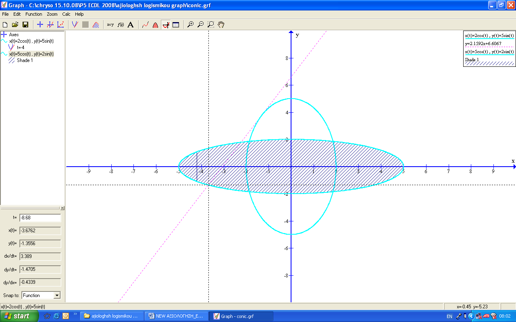516x322 pixels.
Task: Insert a new function
Action: (x=50, y=25)
